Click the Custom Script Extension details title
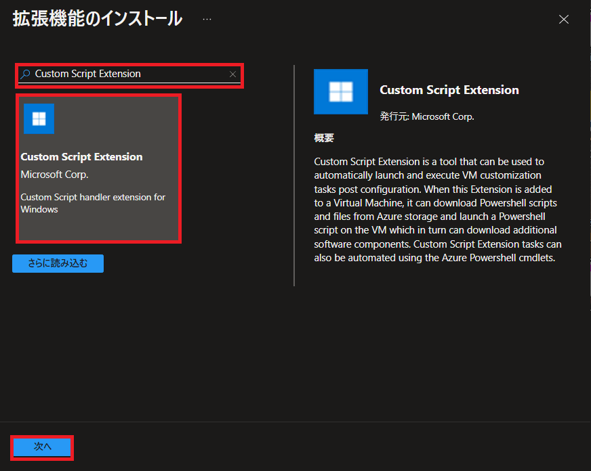 point(449,90)
